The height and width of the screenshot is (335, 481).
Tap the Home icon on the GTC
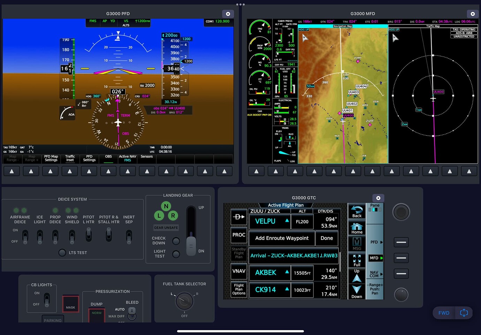(x=357, y=228)
